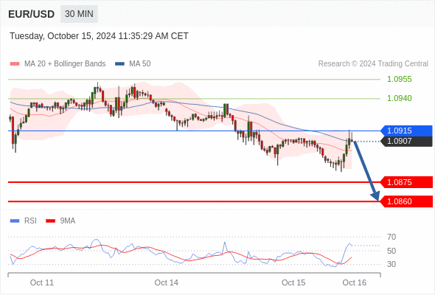The height and width of the screenshot is (295, 435).
Task: Click the 1.0875 support price tag
Action: (406, 182)
